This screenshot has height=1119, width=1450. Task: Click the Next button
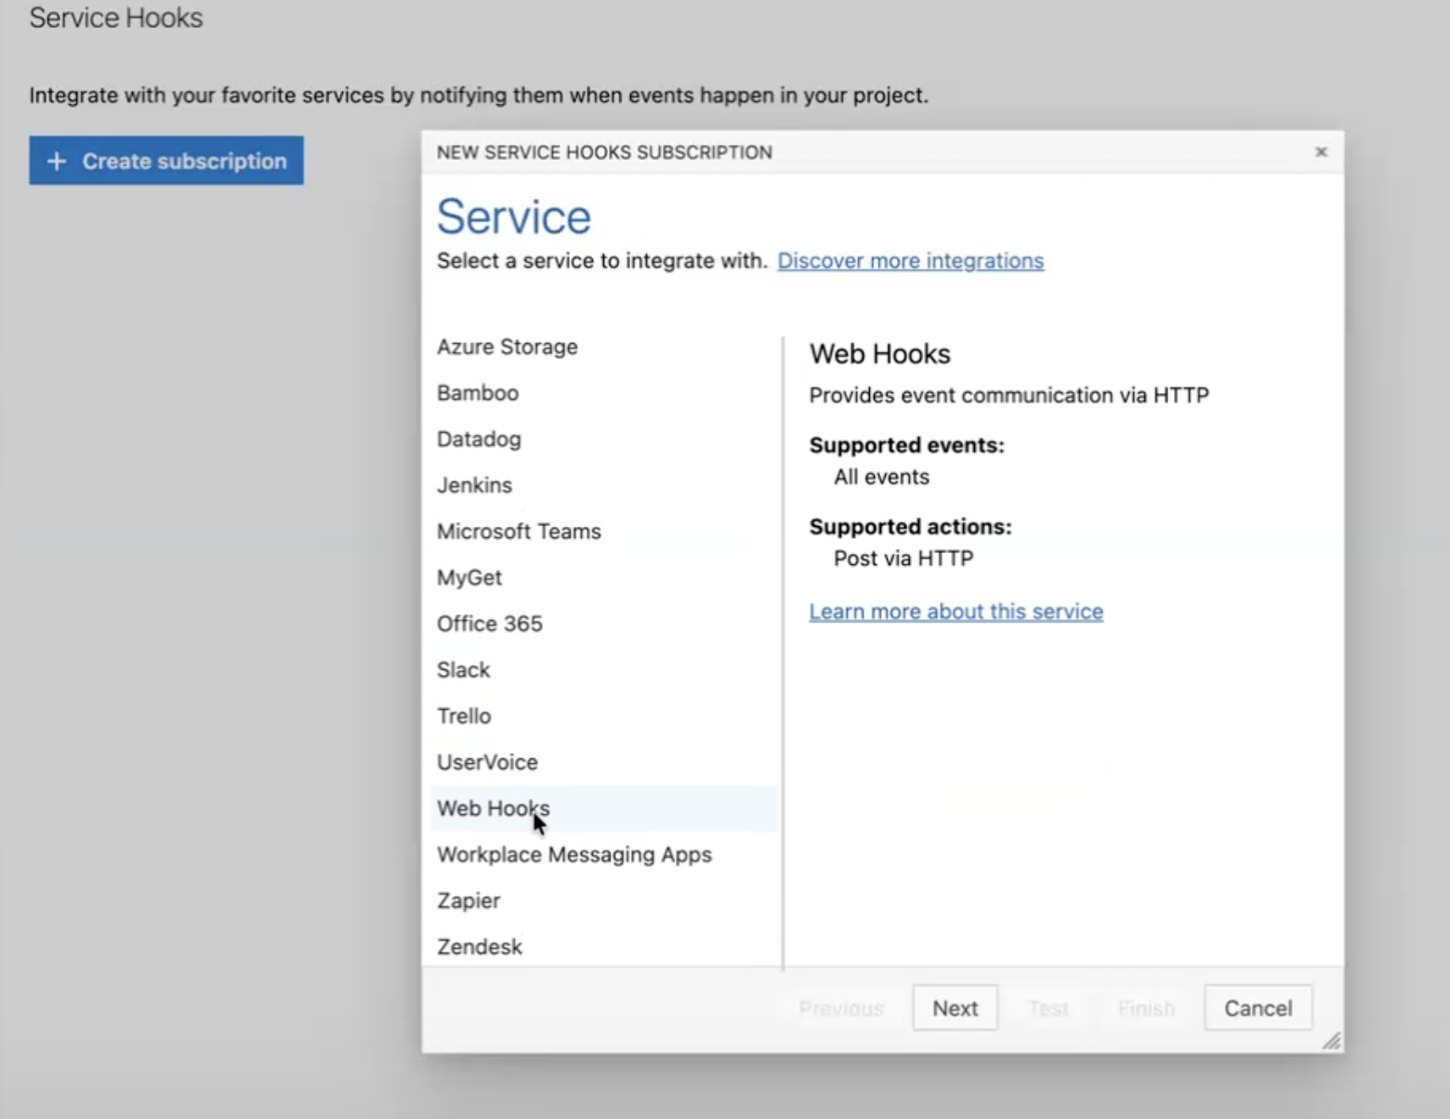[x=955, y=1008]
